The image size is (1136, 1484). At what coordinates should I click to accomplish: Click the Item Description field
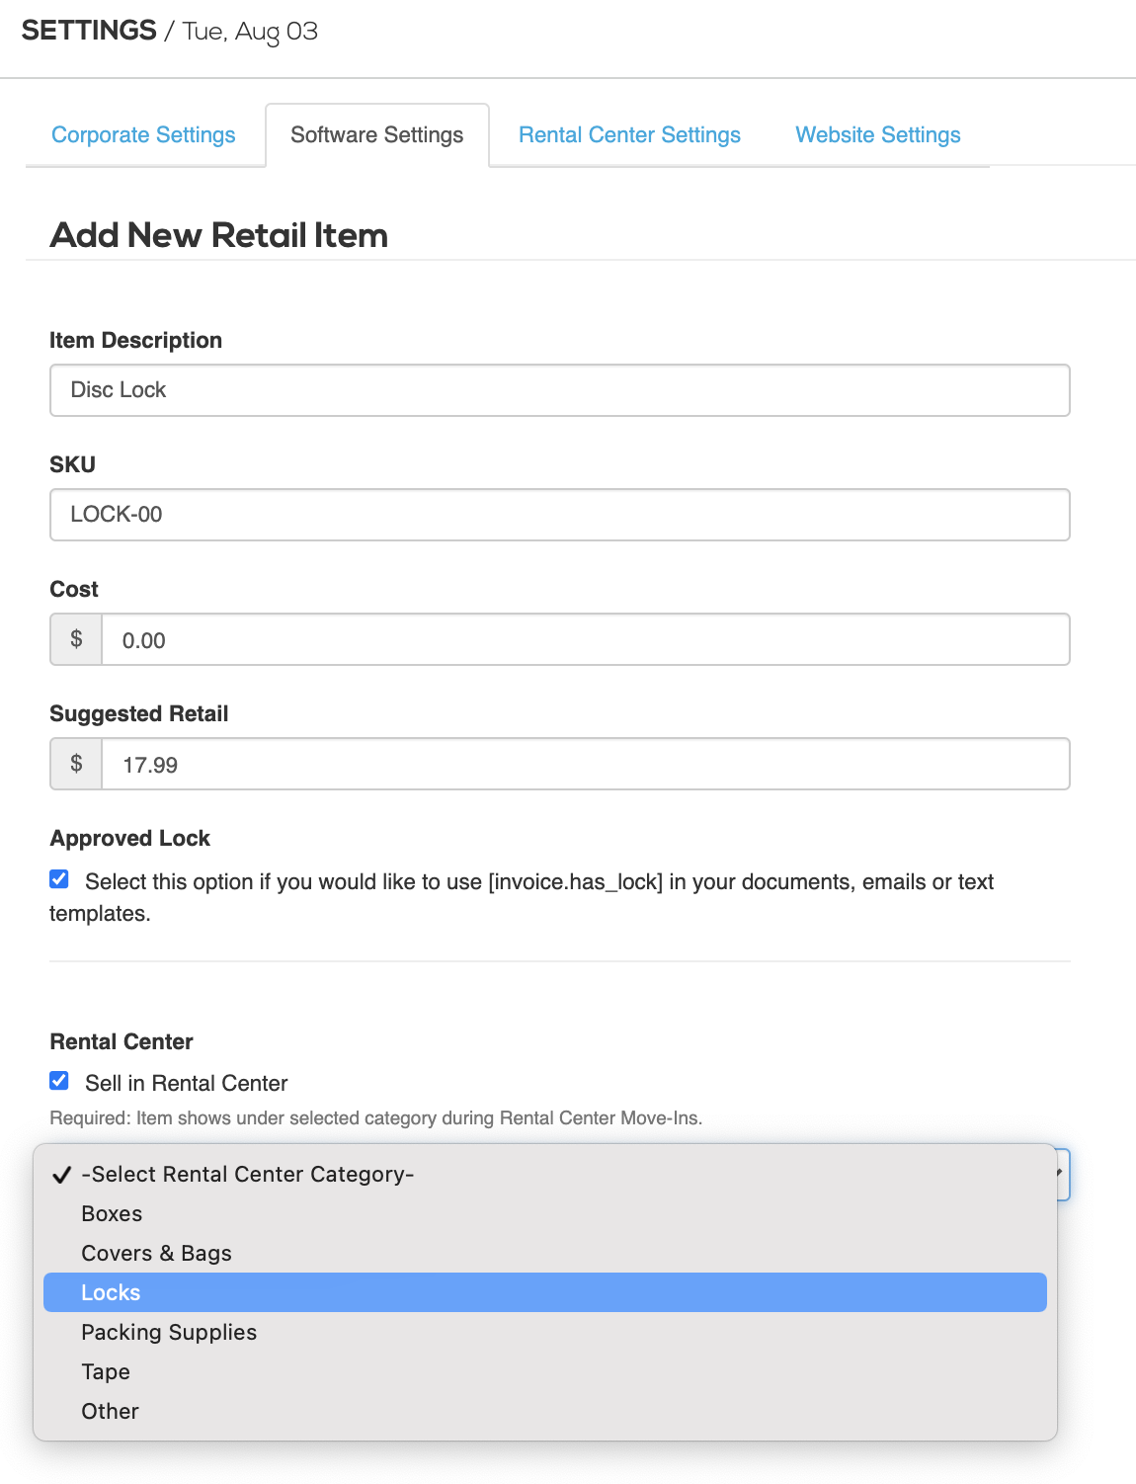[560, 390]
